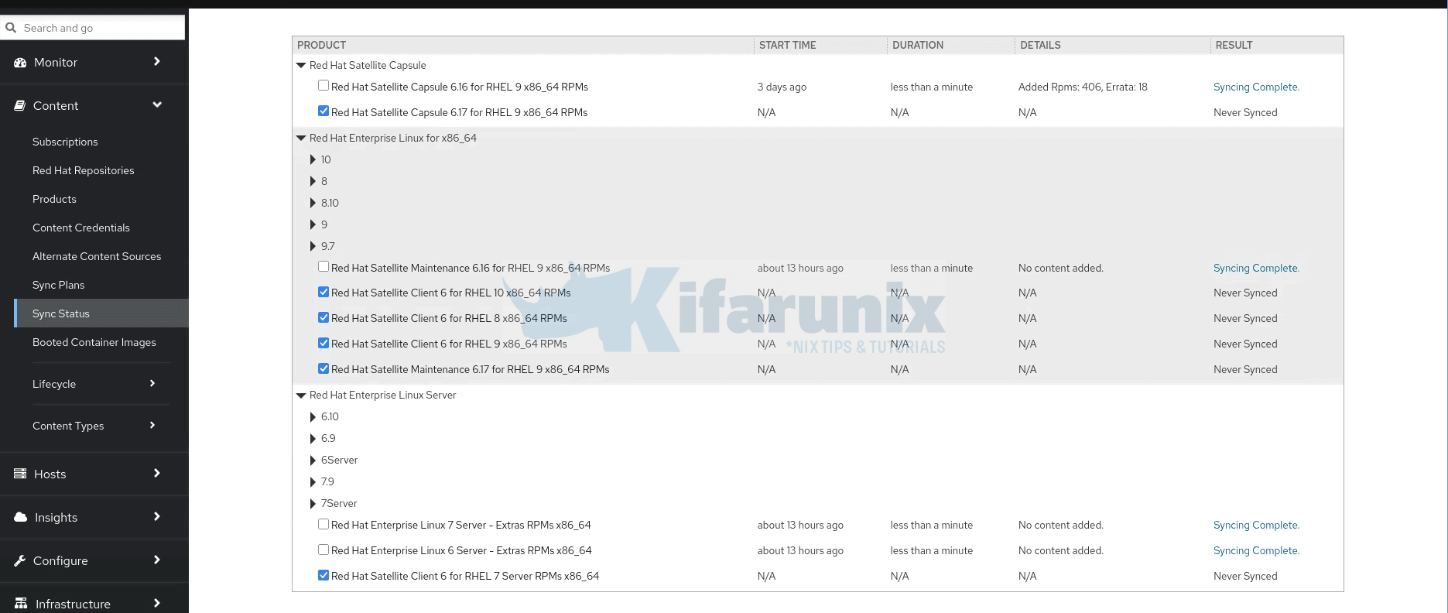This screenshot has height=613, width=1448.
Task: Click the Infrastructure network icon
Action: point(21,604)
